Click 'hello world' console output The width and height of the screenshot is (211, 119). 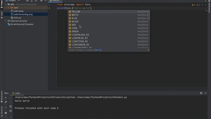pos(22,101)
